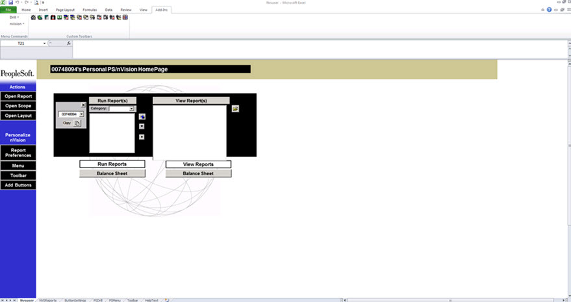Open the File tab
The height and width of the screenshot is (302, 571).
pyautogui.click(x=8, y=10)
